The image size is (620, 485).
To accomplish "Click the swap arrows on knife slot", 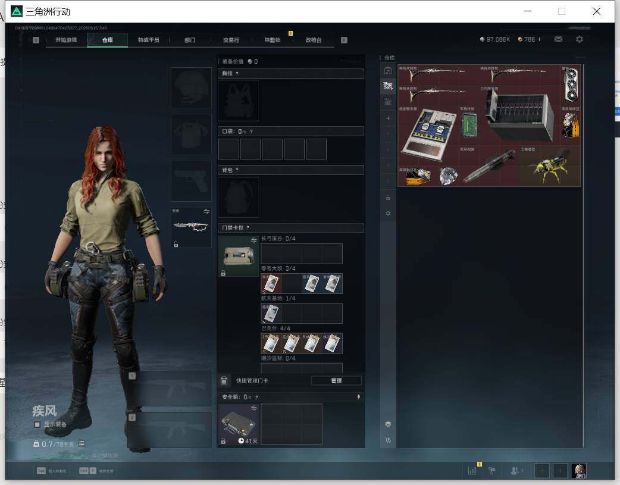I will pos(206,212).
